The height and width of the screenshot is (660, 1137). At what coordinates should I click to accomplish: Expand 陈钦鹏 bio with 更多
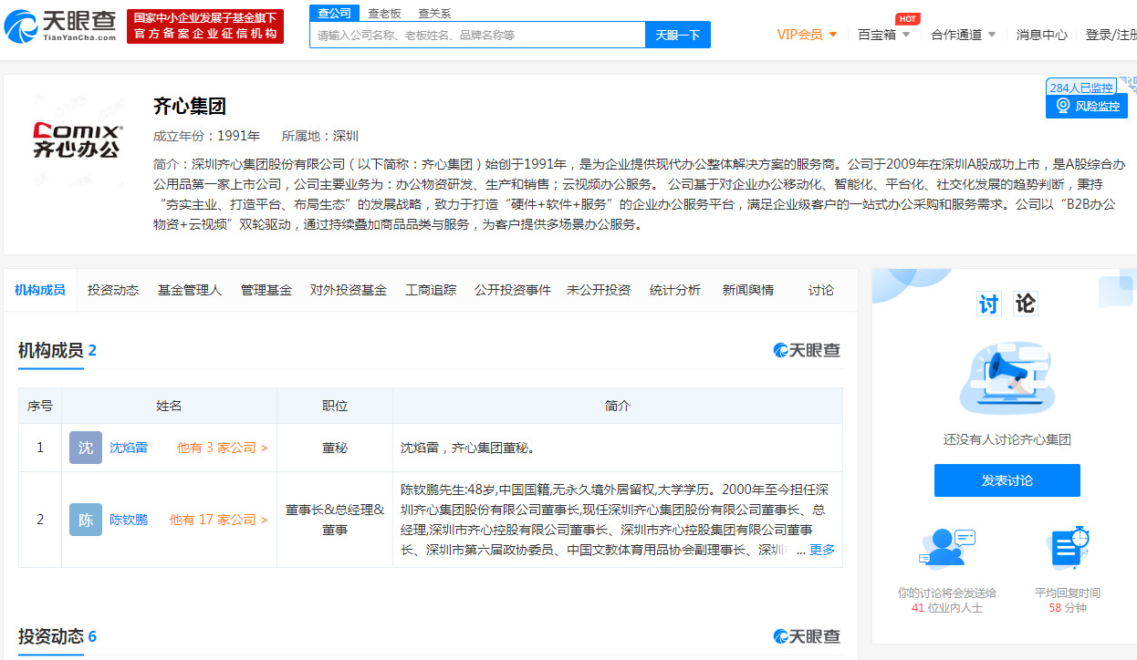tap(822, 550)
